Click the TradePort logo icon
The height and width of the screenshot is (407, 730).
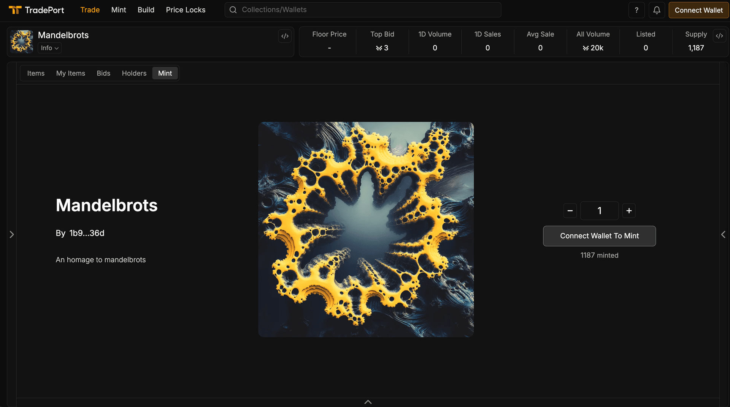(x=15, y=10)
